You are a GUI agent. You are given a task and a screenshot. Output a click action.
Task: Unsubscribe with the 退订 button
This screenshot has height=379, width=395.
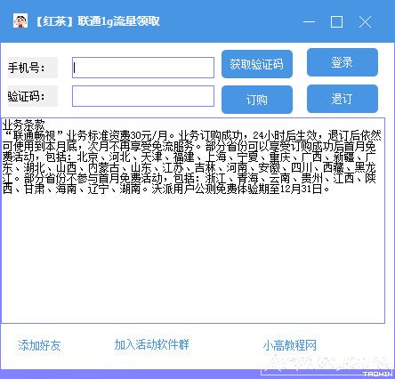click(x=343, y=99)
